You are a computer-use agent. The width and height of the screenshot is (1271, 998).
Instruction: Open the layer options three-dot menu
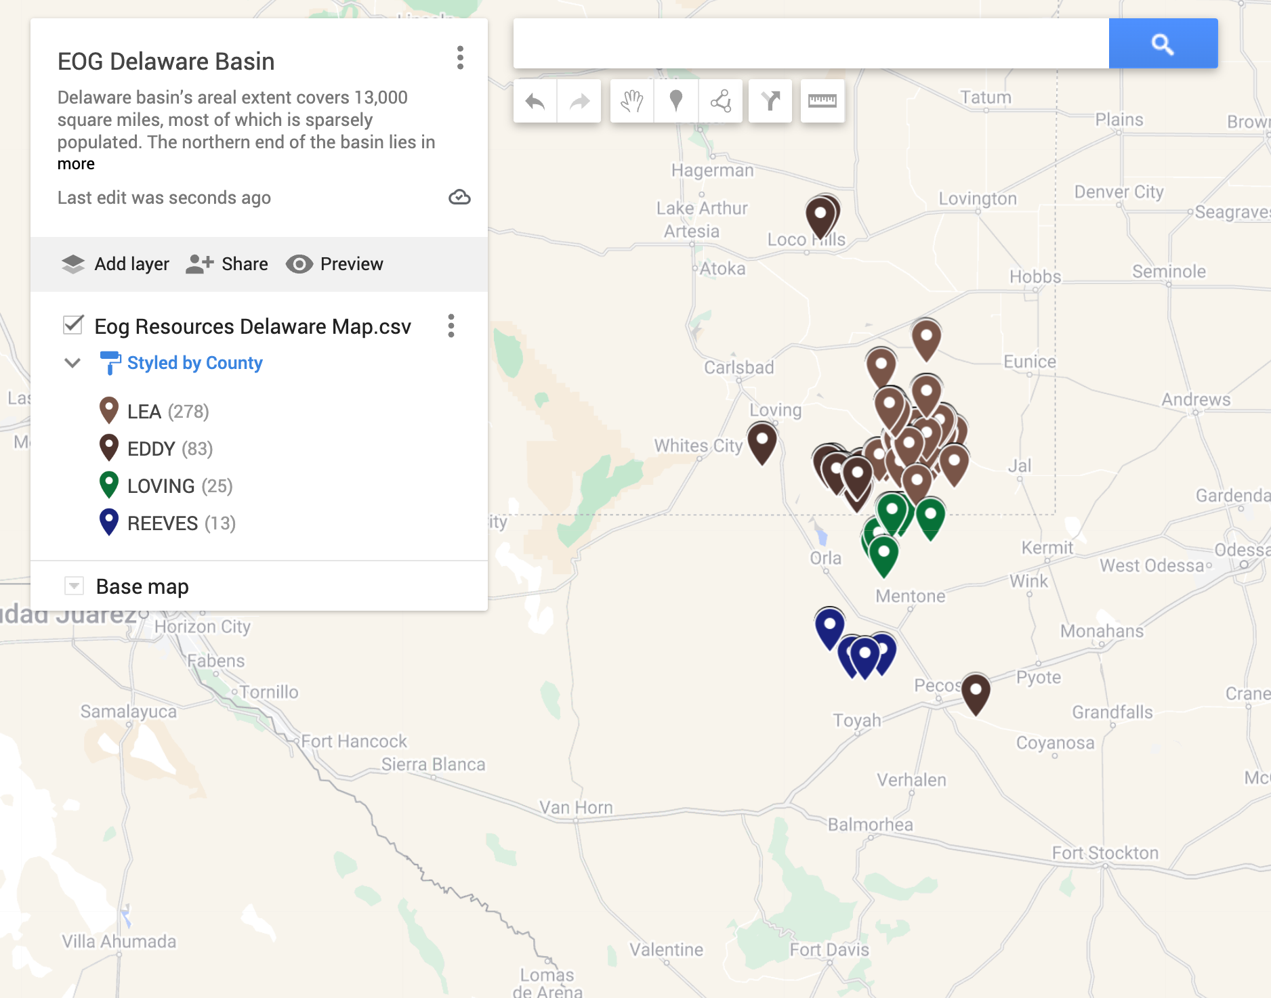point(451,326)
